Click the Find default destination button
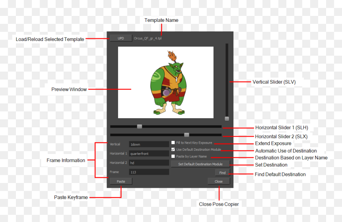Viewport: 342px width, 222px height. 222,173
